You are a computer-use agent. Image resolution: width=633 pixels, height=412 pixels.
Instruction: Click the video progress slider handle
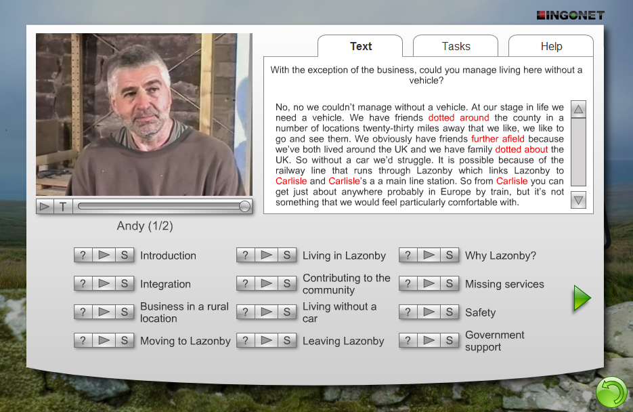pyautogui.click(x=244, y=207)
